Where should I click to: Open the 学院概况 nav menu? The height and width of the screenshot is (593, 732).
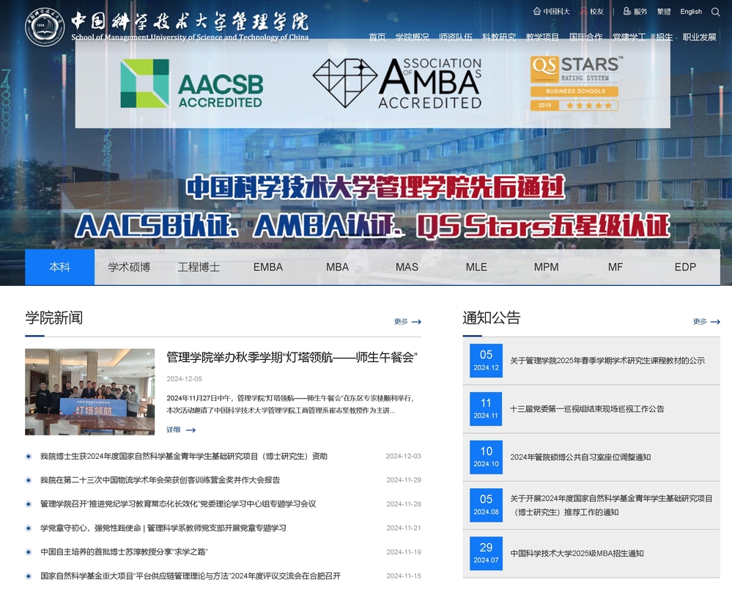pyautogui.click(x=412, y=37)
